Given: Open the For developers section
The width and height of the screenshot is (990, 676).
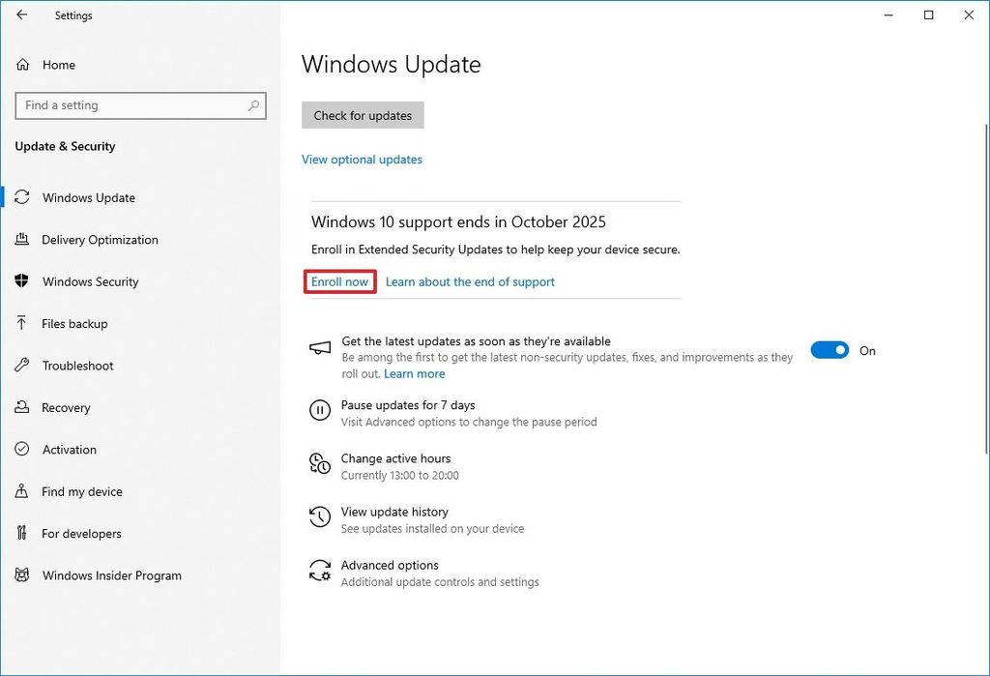Looking at the screenshot, I should 81,533.
